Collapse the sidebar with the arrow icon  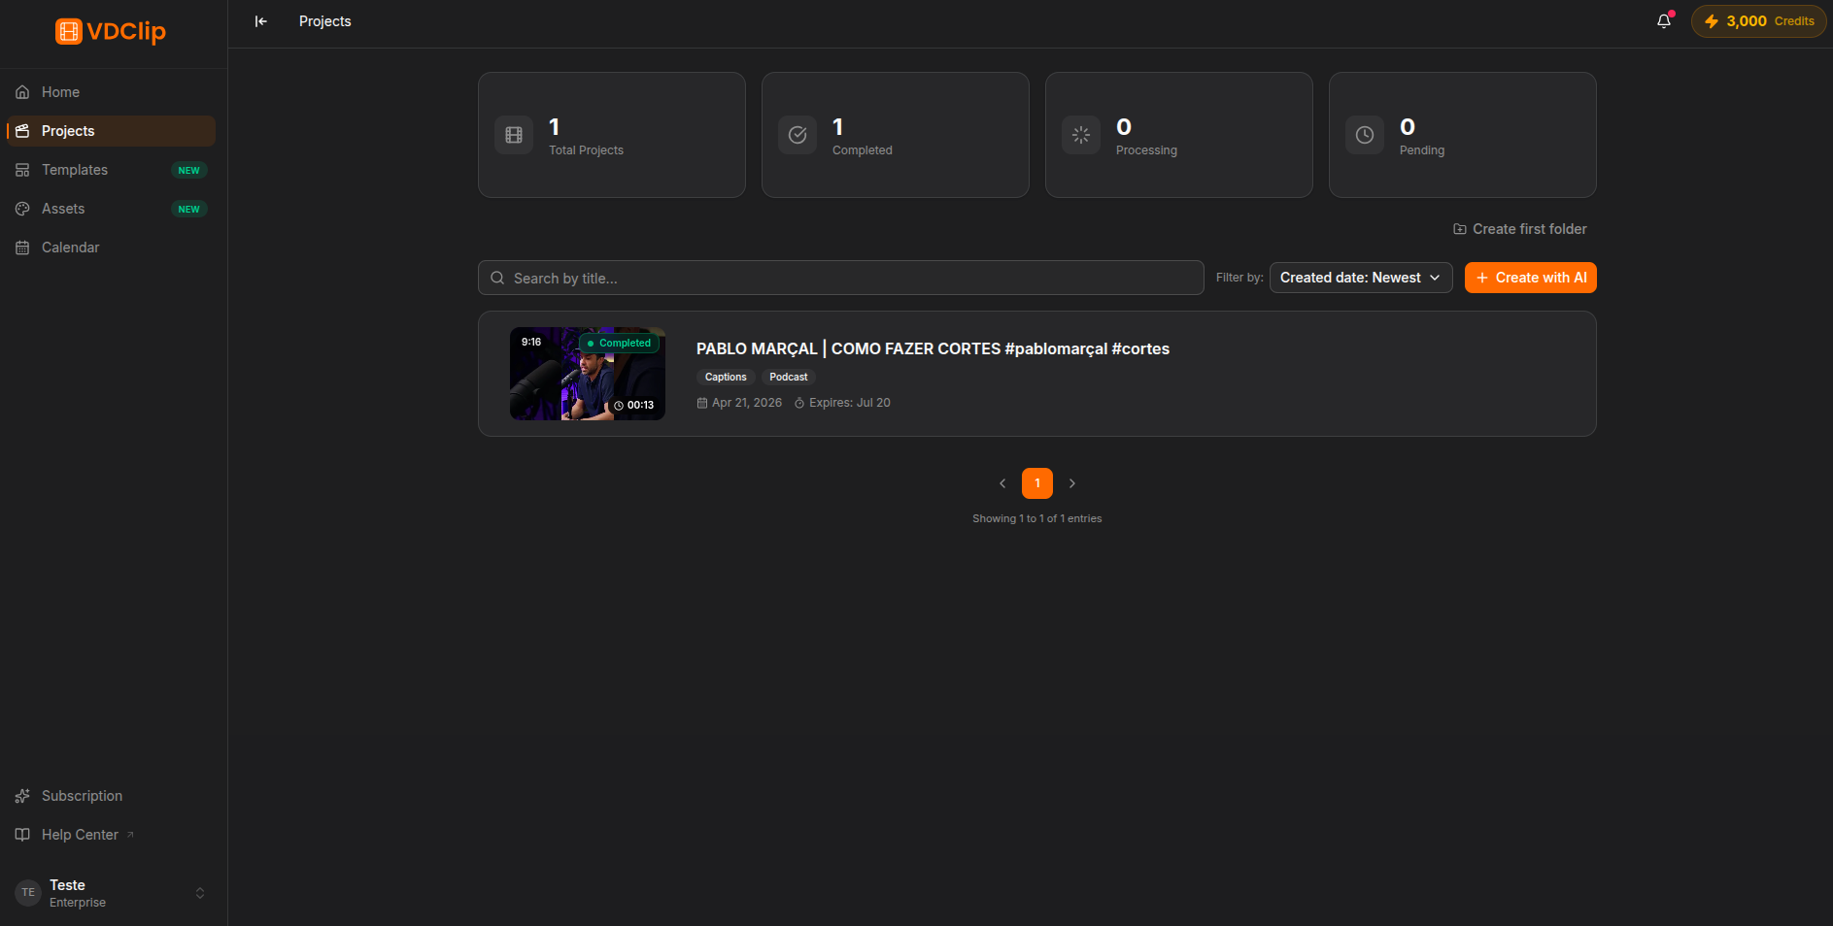click(x=260, y=21)
